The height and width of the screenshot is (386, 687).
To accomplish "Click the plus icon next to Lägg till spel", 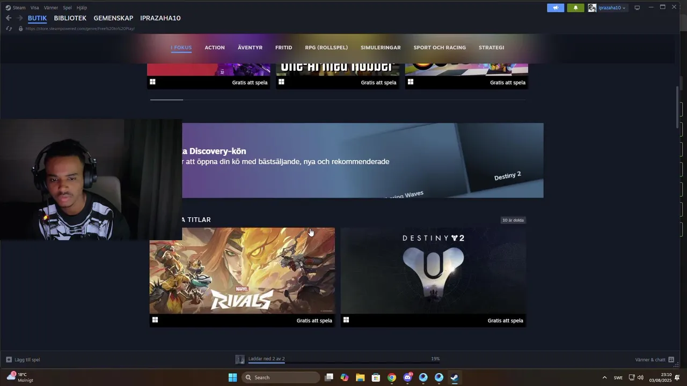I will 9,360.
